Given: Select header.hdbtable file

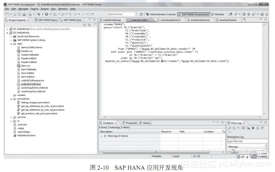Looking at the screenshot, I should click(30, 55).
